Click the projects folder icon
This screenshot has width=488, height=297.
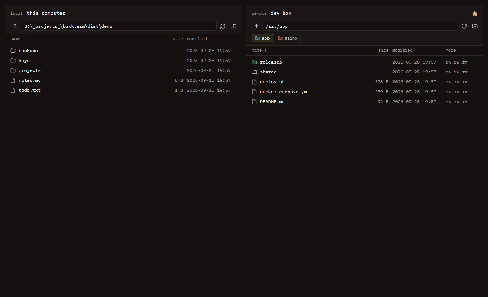(x=13, y=70)
